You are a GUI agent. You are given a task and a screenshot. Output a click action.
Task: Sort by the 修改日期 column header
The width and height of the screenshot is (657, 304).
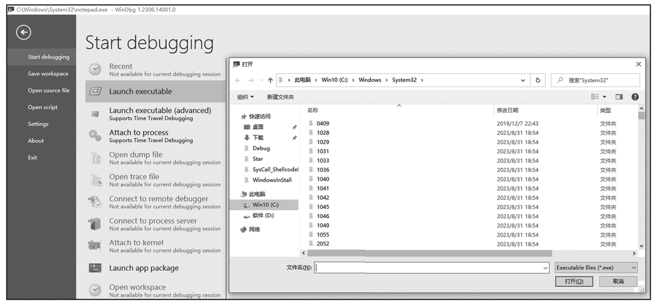click(508, 110)
